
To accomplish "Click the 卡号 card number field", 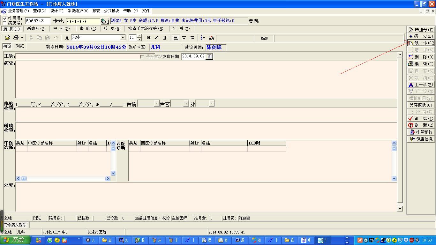I will pos(83,21).
